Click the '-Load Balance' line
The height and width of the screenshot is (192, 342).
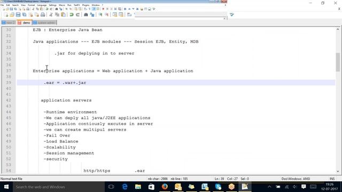(61, 141)
